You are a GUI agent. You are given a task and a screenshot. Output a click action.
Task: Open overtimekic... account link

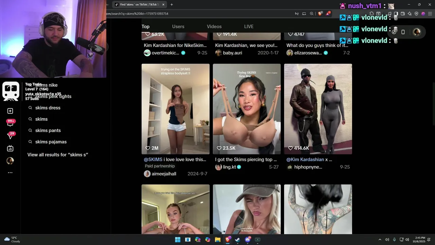(165, 53)
